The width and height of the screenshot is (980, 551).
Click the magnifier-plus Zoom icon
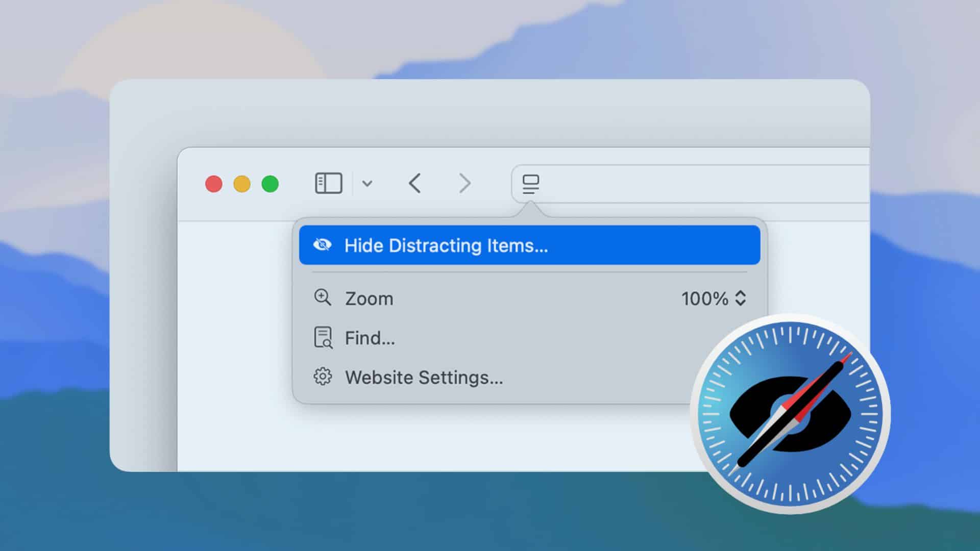click(323, 298)
